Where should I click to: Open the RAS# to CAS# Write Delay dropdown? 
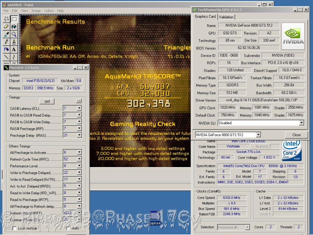tap(79, 121)
